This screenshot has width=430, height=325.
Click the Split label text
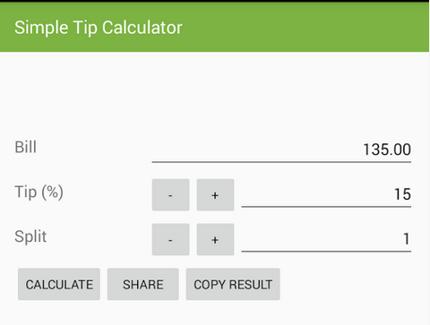point(30,236)
